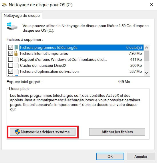Click the page icon beside Cache de nuanceur DirectX
The image size is (157, 163).
[17, 66]
